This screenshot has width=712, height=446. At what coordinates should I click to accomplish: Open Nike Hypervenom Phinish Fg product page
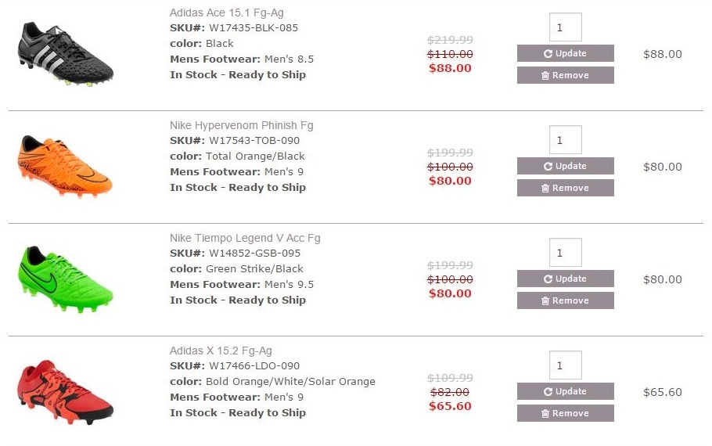pos(241,125)
